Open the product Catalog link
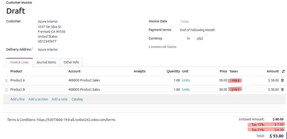 [x=77, y=99]
